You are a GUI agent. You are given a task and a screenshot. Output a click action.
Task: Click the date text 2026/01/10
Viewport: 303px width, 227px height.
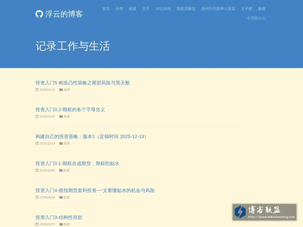pyautogui.click(x=47, y=117)
